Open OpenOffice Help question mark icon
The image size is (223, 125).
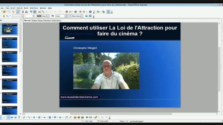90,11
